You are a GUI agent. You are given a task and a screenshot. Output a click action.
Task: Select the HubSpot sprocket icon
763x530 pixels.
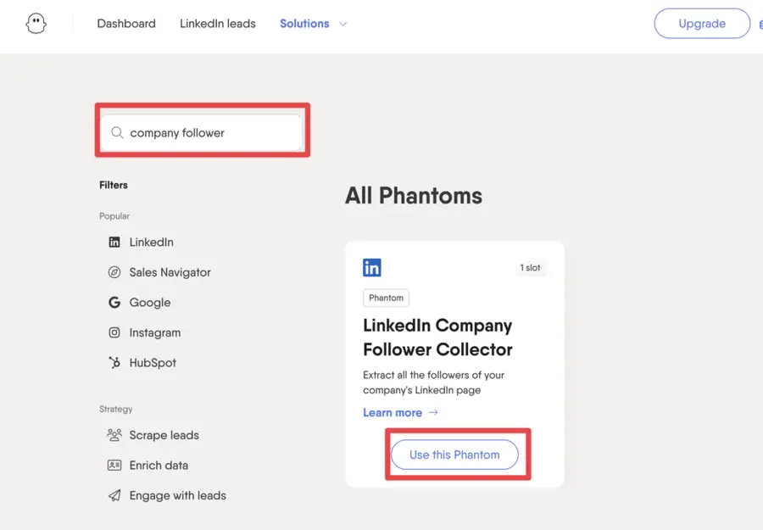(114, 363)
